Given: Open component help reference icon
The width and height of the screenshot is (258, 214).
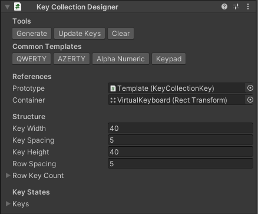Looking at the screenshot, I should point(224,6).
